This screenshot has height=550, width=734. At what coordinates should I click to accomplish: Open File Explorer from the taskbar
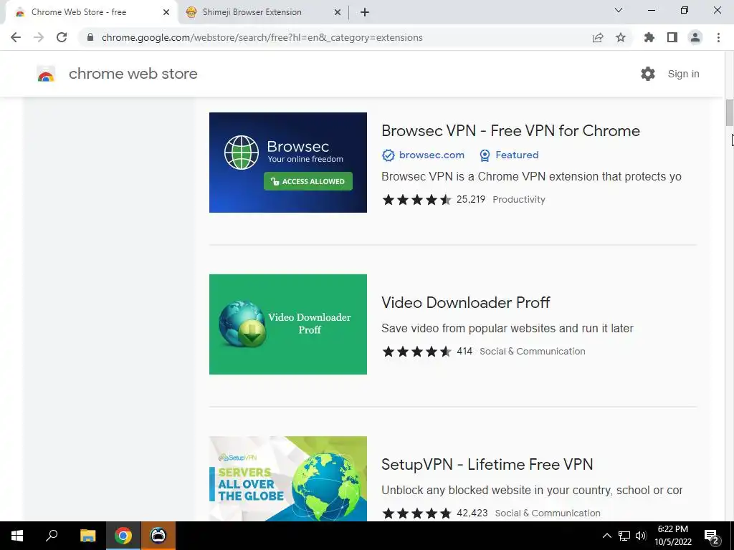pos(87,536)
